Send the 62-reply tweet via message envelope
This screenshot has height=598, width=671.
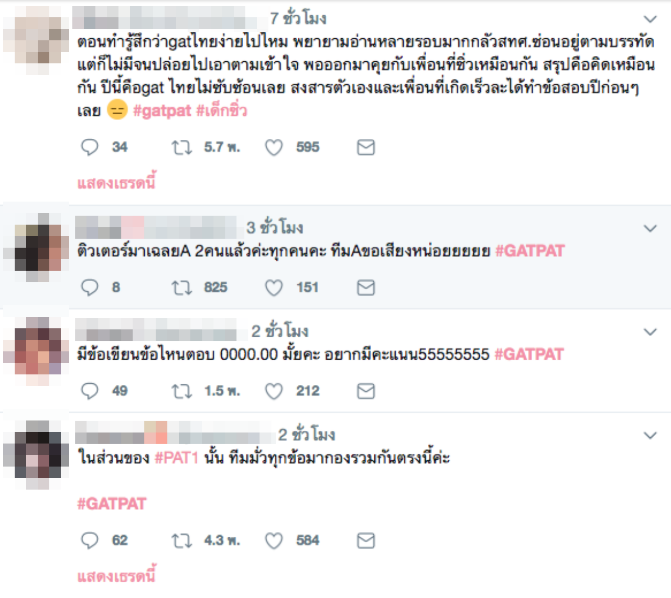point(366,541)
